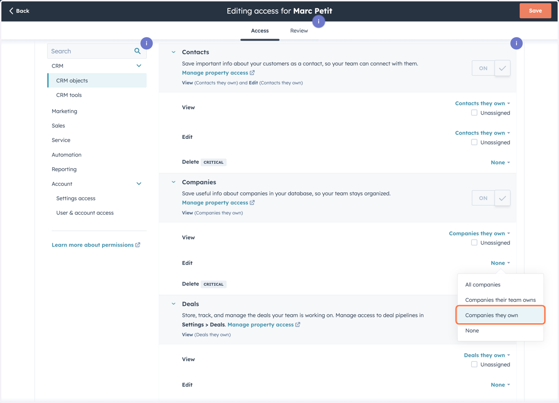Collapse the Companies section chevron

pos(173,182)
